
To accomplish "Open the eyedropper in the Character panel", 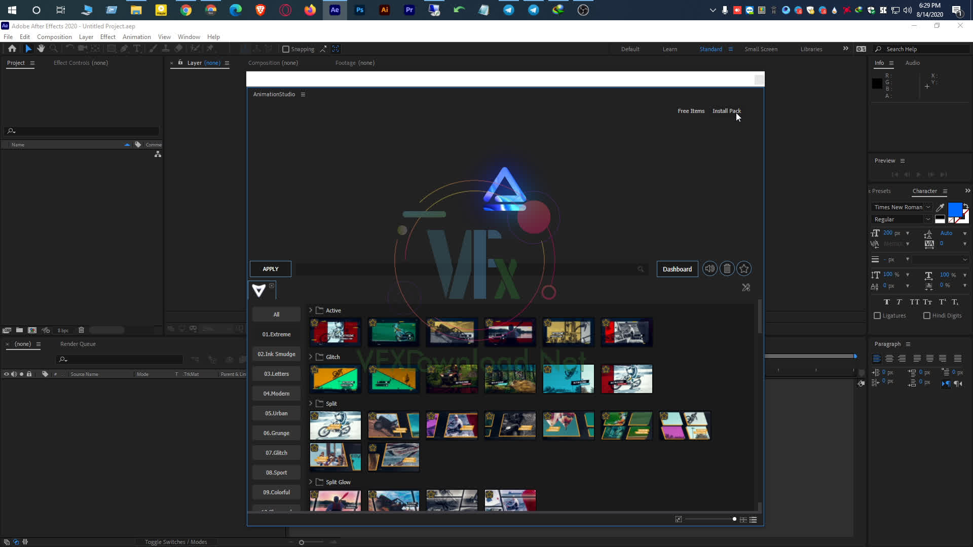I will 940,207.
